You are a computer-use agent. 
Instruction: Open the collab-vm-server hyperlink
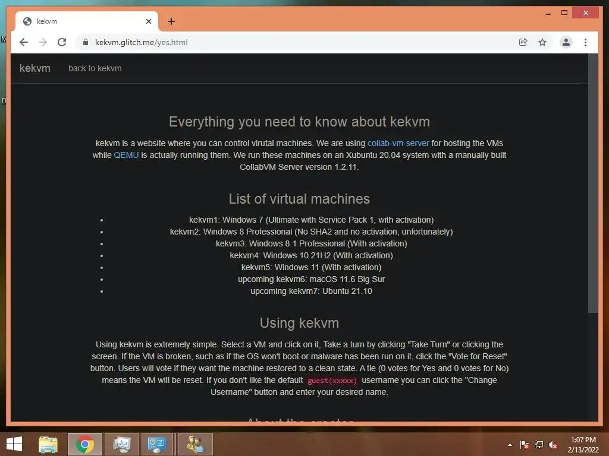(398, 143)
